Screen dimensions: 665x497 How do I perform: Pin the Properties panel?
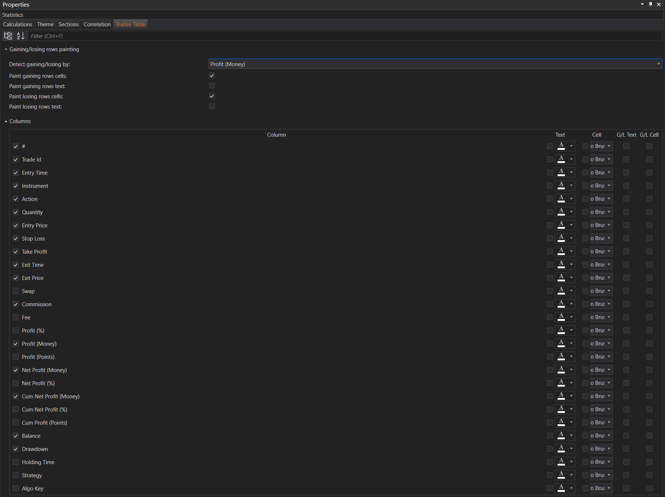pos(650,4)
